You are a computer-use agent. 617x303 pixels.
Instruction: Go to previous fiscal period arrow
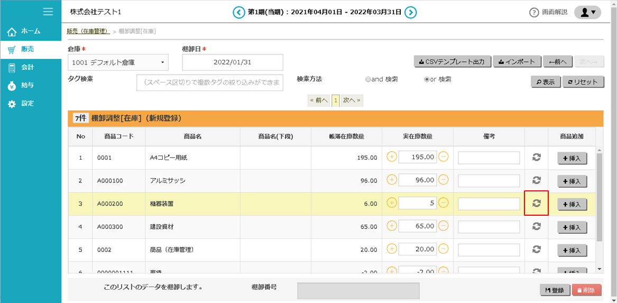click(x=239, y=12)
